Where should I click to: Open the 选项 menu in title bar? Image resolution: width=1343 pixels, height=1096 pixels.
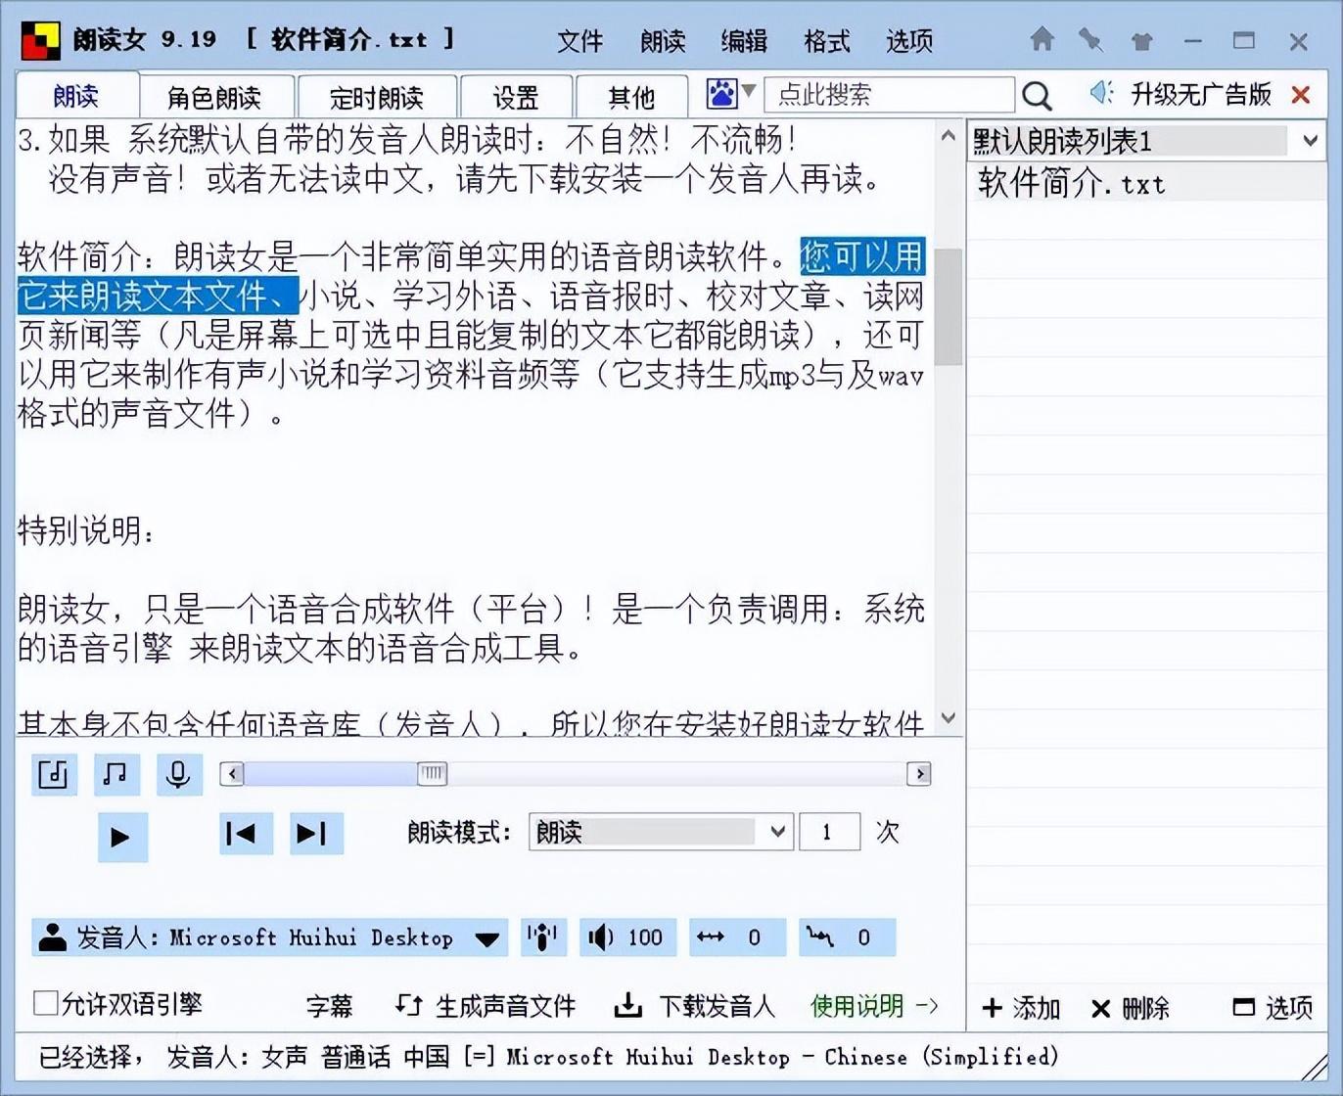click(x=909, y=41)
